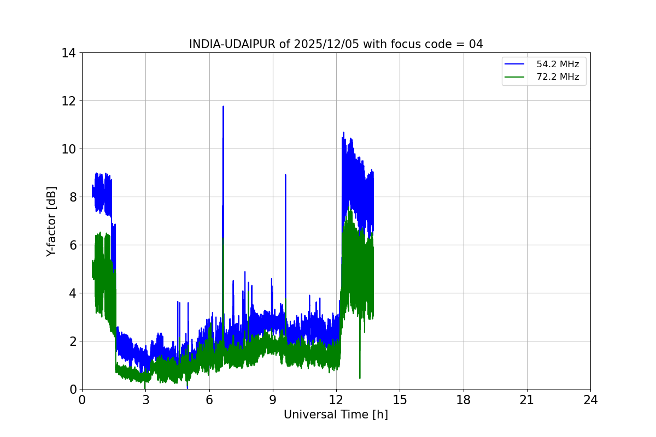656x437 pixels.
Task: Click y-axis tick label 14
Action: tap(69, 53)
